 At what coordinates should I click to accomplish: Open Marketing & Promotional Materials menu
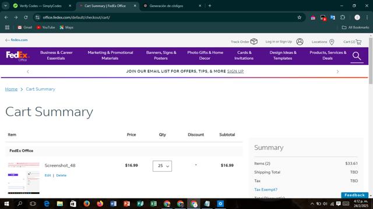point(110,56)
